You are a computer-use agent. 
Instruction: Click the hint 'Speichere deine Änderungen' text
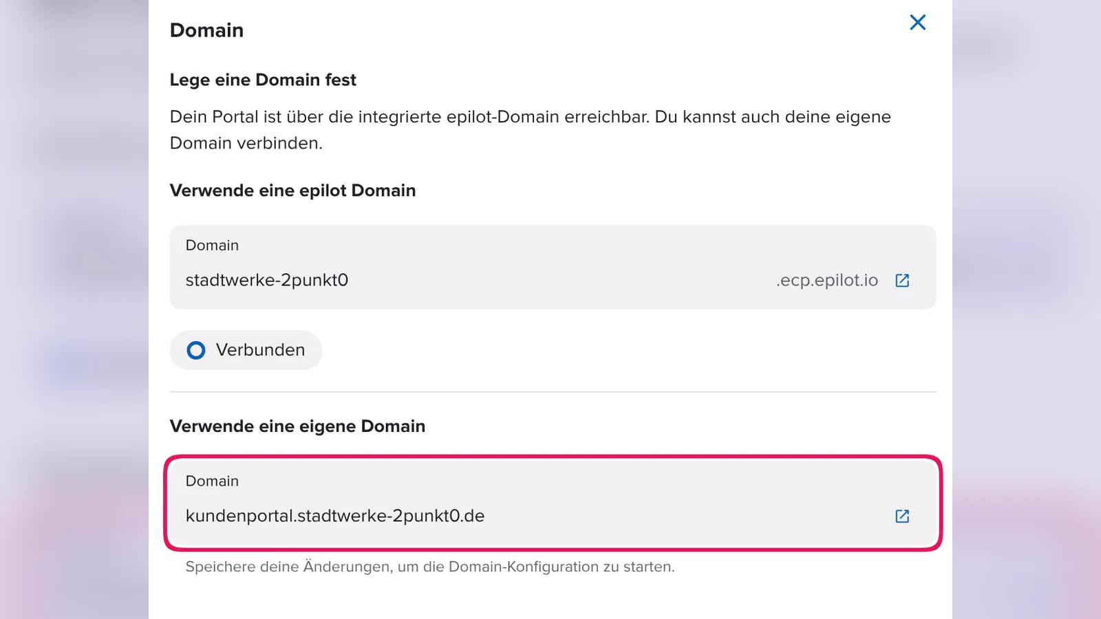pyautogui.click(x=430, y=567)
